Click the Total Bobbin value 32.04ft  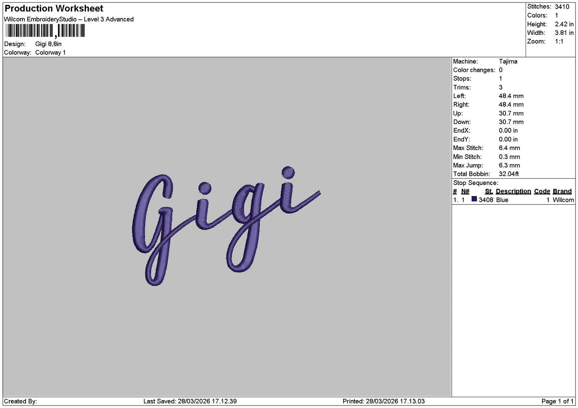pos(509,174)
